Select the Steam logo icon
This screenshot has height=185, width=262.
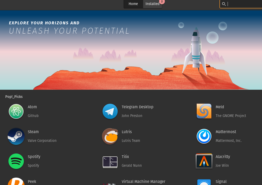[x=16, y=136]
